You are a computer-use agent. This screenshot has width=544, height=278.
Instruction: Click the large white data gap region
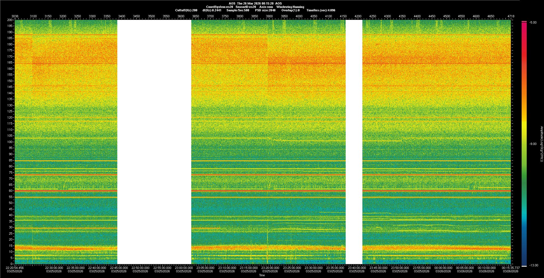point(154,142)
